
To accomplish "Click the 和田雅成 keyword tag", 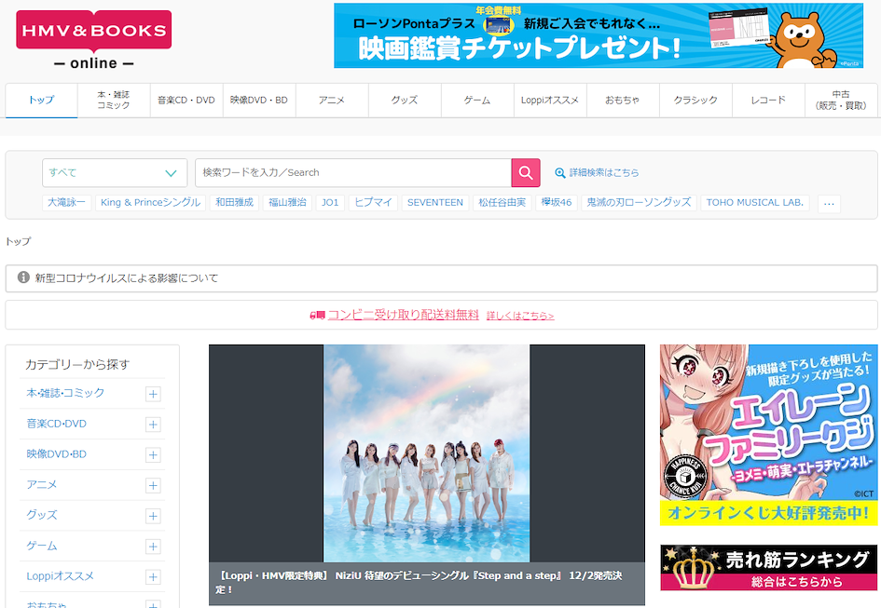I will 234,203.
